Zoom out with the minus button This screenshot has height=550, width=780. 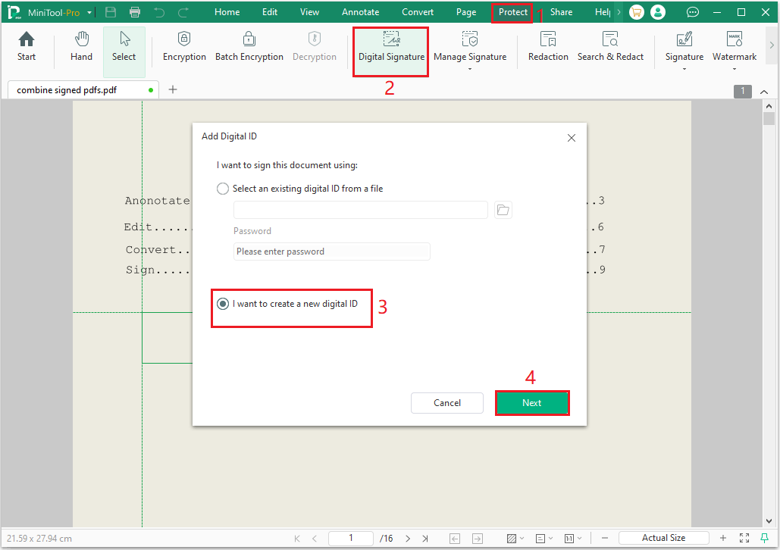605,538
